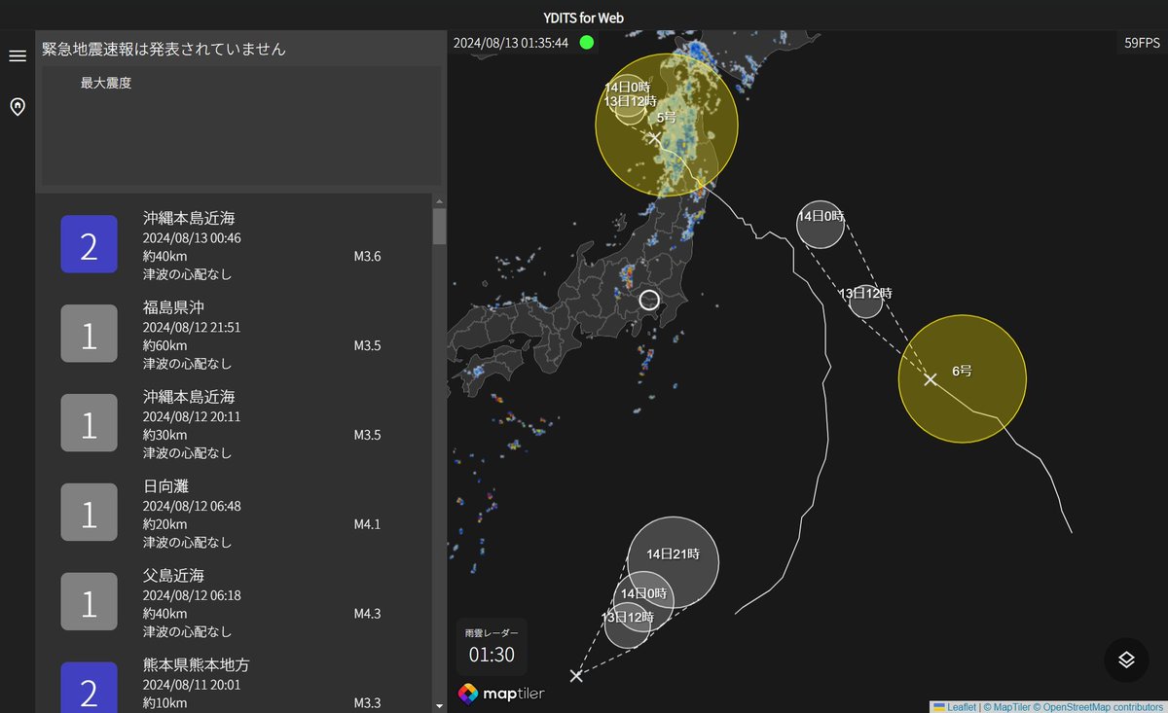Click intensity 1 badge for 沖縄本島近海 20:11

pos(89,423)
